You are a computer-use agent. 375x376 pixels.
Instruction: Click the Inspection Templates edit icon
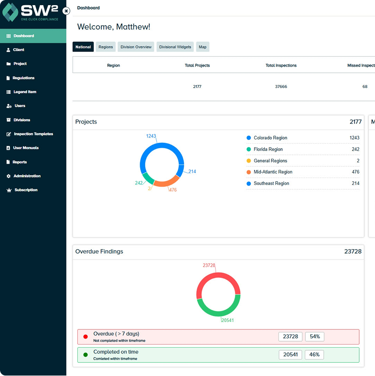pos(8,134)
